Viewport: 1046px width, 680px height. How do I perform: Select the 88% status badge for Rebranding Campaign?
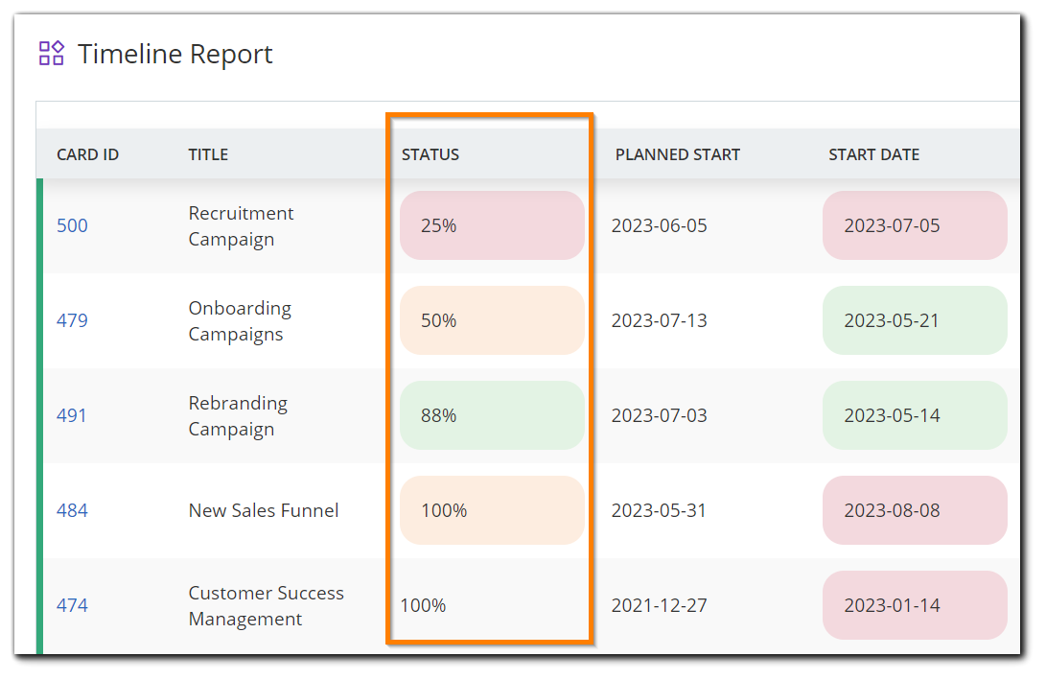coord(492,415)
